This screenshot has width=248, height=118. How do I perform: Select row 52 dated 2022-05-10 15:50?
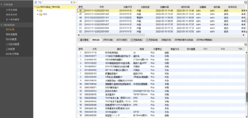coord(161,31)
